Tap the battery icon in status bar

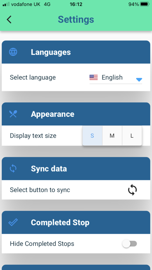[145, 4]
